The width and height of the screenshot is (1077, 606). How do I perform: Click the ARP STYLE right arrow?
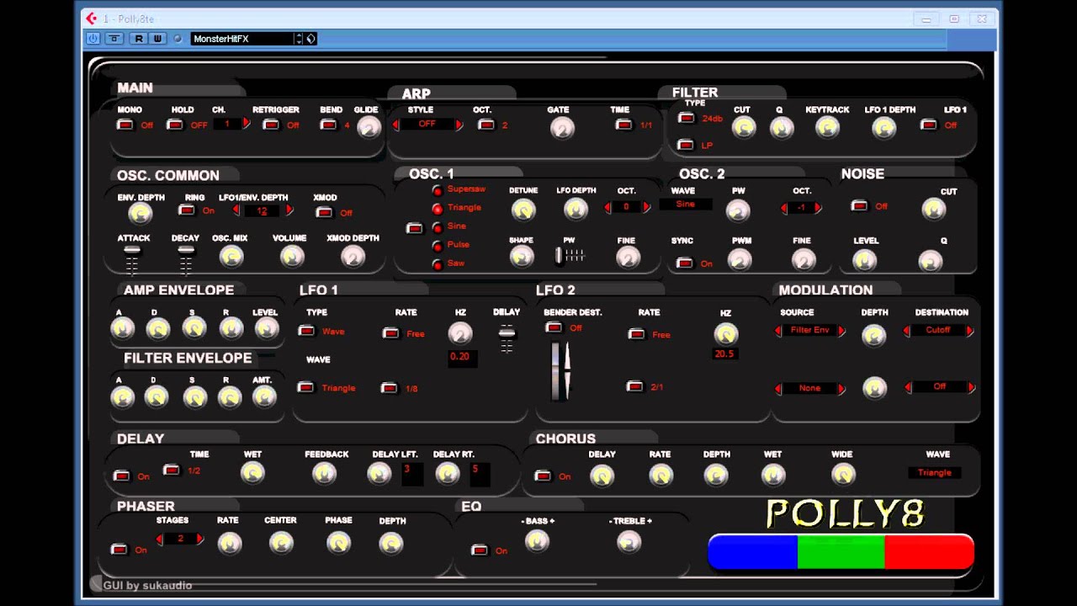[459, 125]
